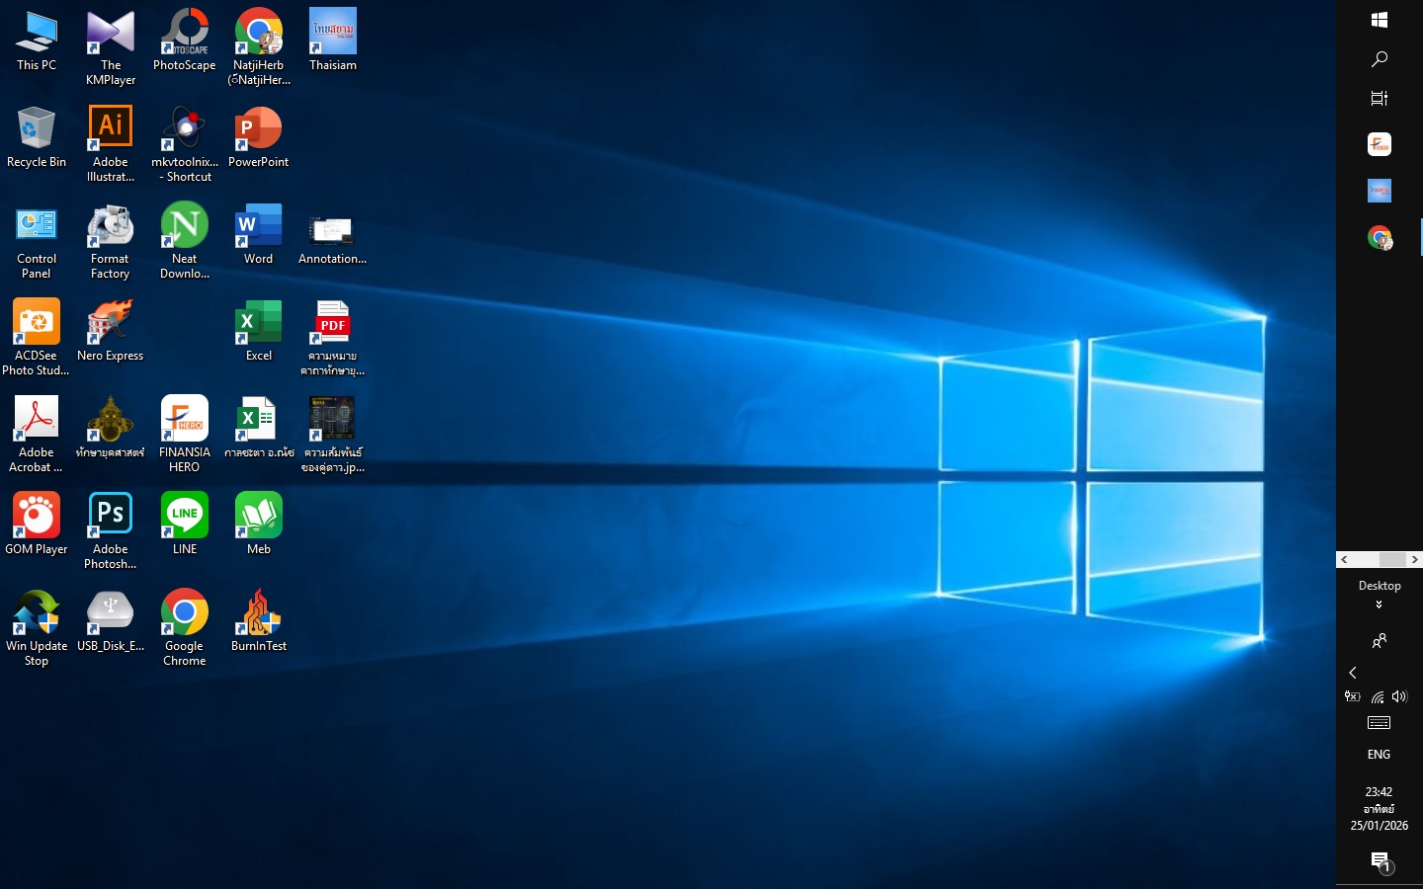Launch Adobe Illustrator from desktop

(111, 144)
